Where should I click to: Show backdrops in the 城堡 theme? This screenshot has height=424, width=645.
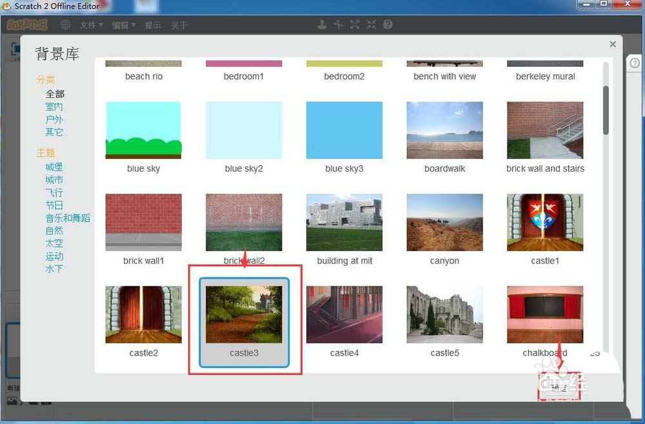tap(54, 167)
